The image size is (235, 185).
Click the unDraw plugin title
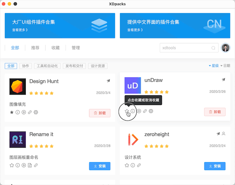[154, 80]
